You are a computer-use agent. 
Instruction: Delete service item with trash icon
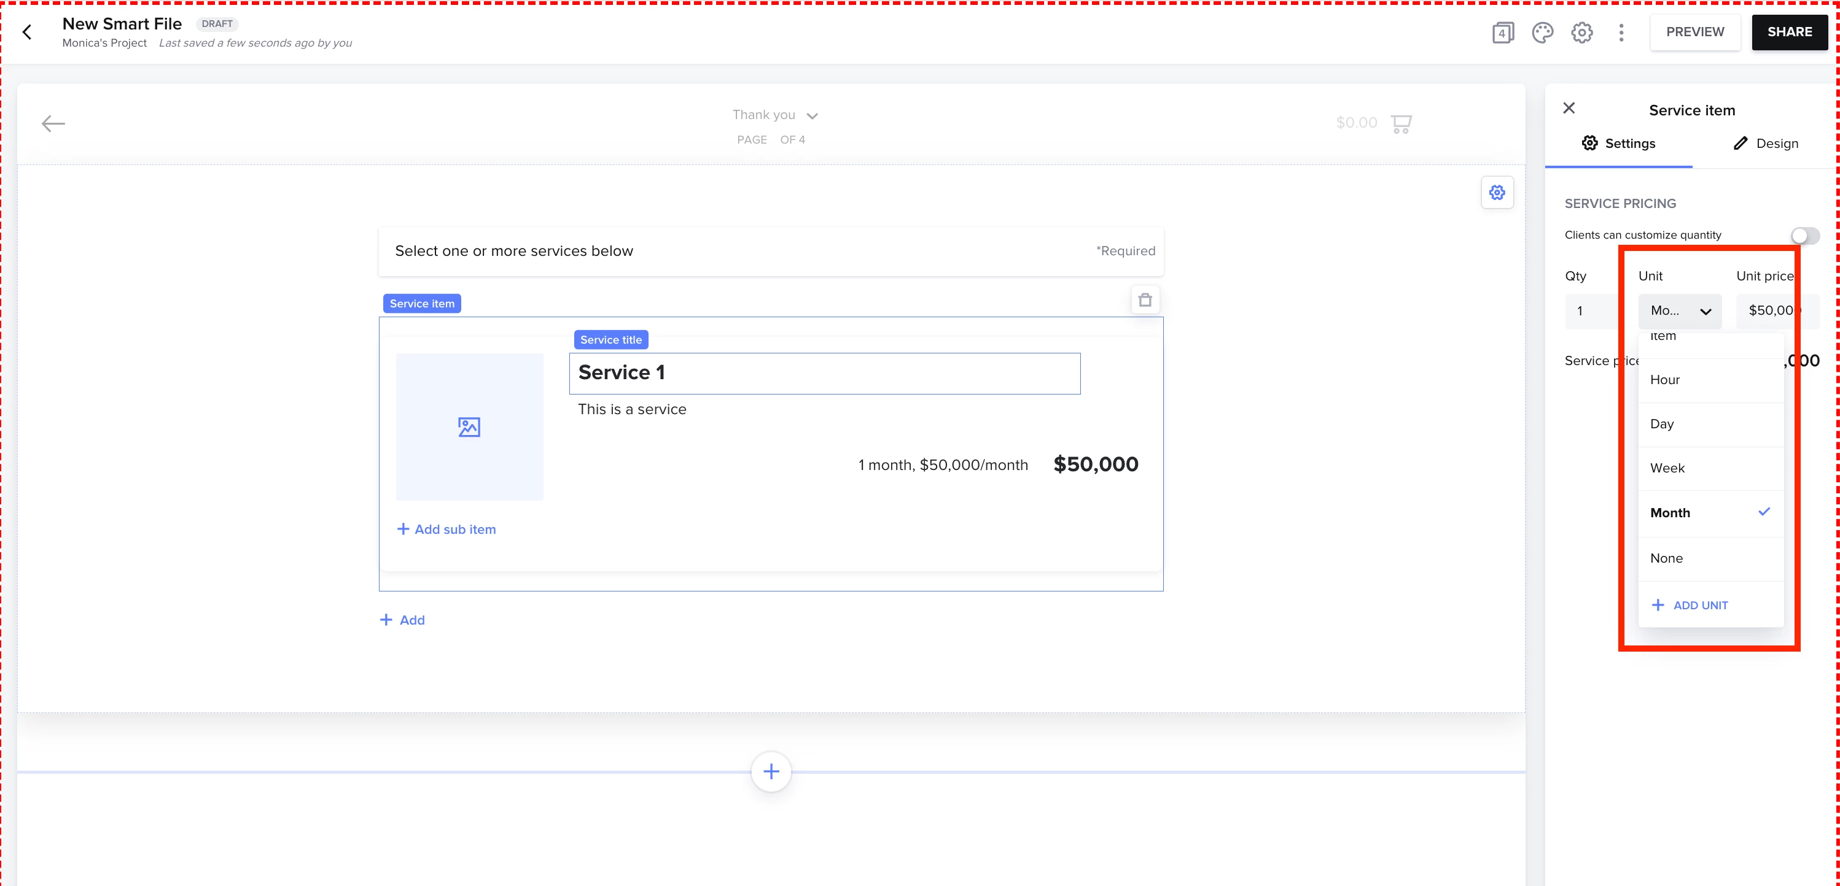coord(1145,300)
